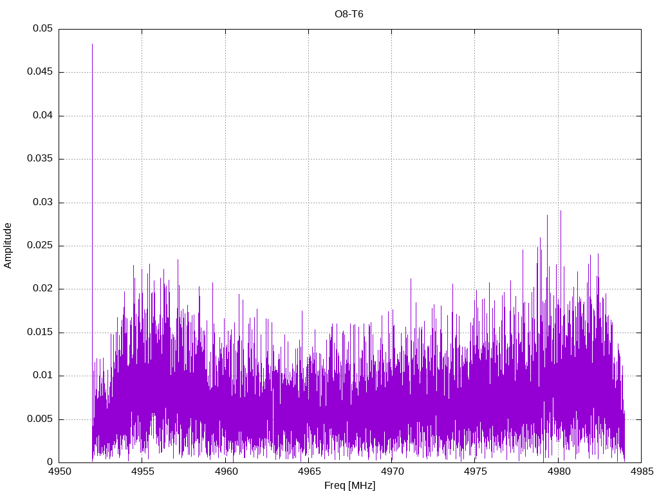Image resolution: width=659 pixels, height=494 pixels.
Task: Click the 4960 x-axis tick label
Action: (x=225, y=471)
